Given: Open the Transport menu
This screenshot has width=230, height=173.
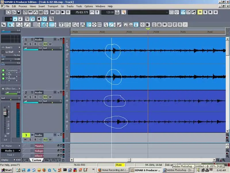Looking at the screenshot, I should coord(53,6).
